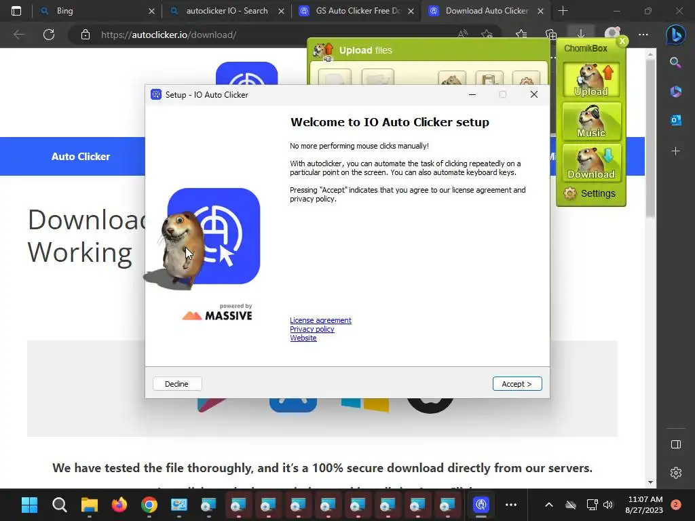View site lock info icon

(85, 35)
